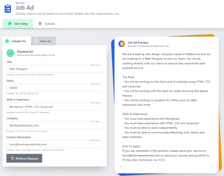Click the Contact Information email field

(54, 144)
